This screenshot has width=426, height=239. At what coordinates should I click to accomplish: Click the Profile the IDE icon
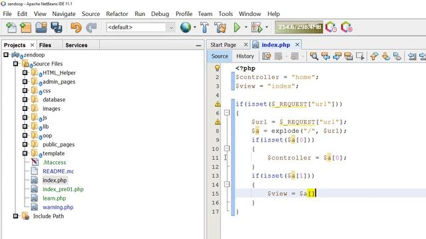click(331, 27)
